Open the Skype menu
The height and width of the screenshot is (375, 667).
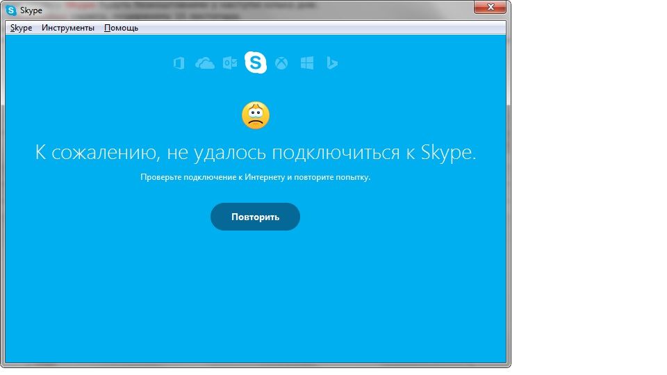pos(22,28)
